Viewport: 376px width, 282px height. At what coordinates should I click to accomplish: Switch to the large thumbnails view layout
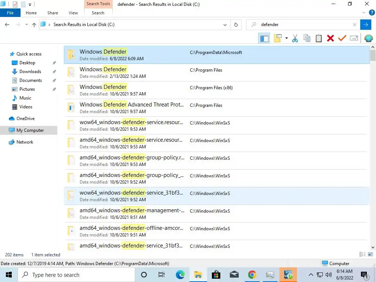[370, 254]
